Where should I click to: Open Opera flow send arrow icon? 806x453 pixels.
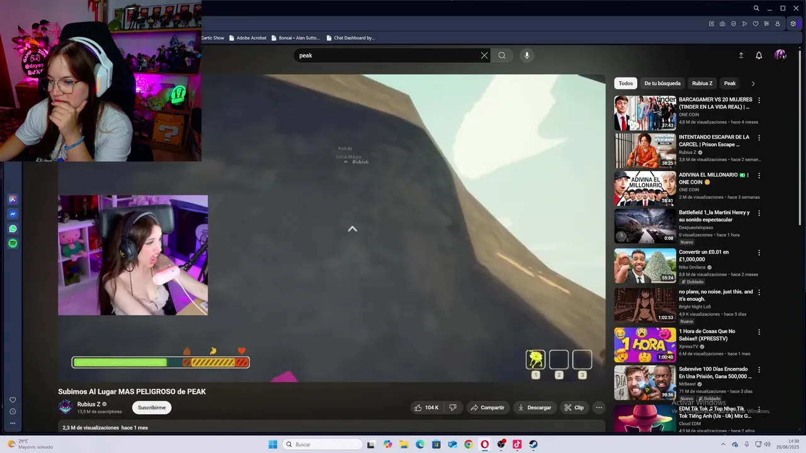(744, 24)
